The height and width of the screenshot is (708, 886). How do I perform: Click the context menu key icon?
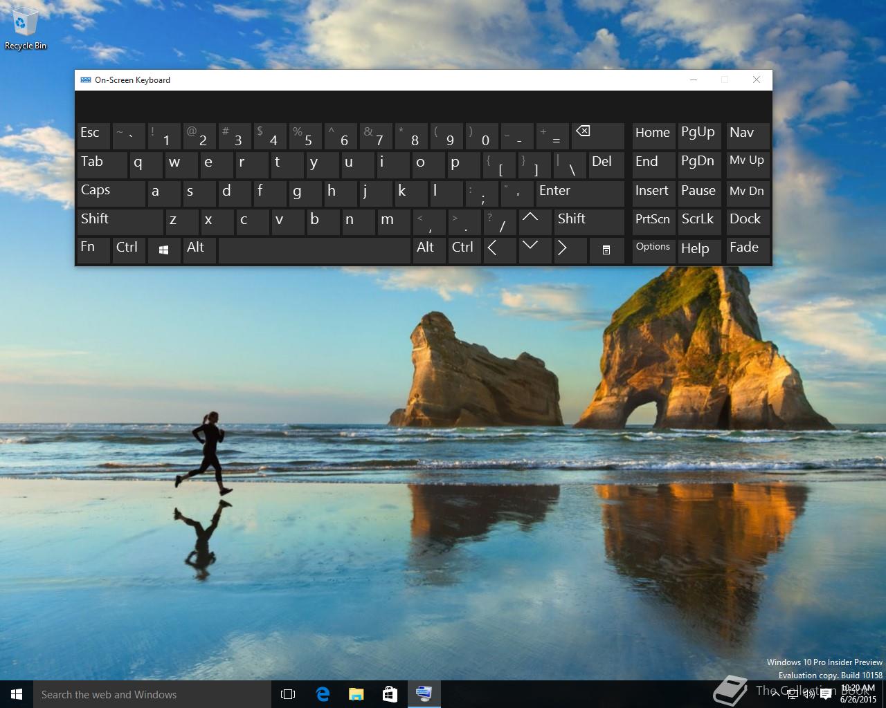(x=606, y=250)
